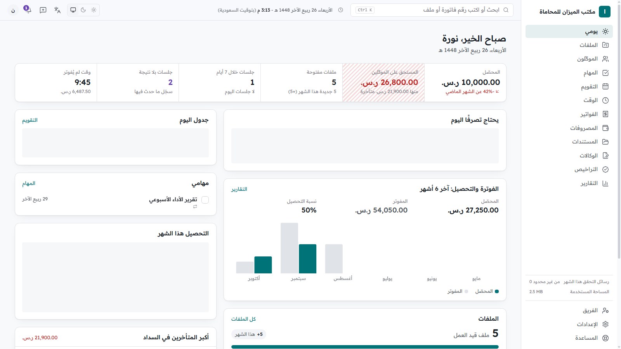Open التقويم sidebar item
621x349 pixels.
(569, 86)
